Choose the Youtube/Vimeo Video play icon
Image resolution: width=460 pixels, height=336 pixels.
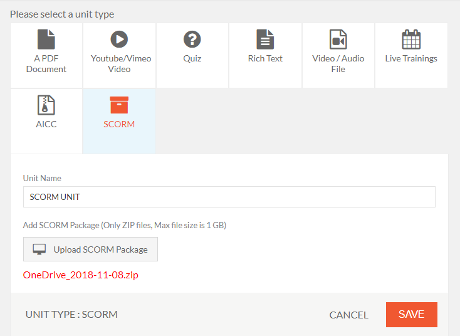pos(119,39)
